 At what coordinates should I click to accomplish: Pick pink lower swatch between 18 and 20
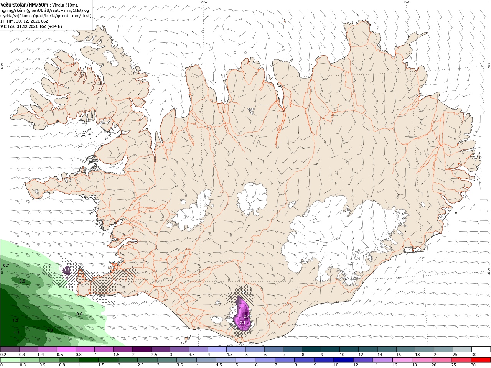pyautogui.click(x=422, y=360)
